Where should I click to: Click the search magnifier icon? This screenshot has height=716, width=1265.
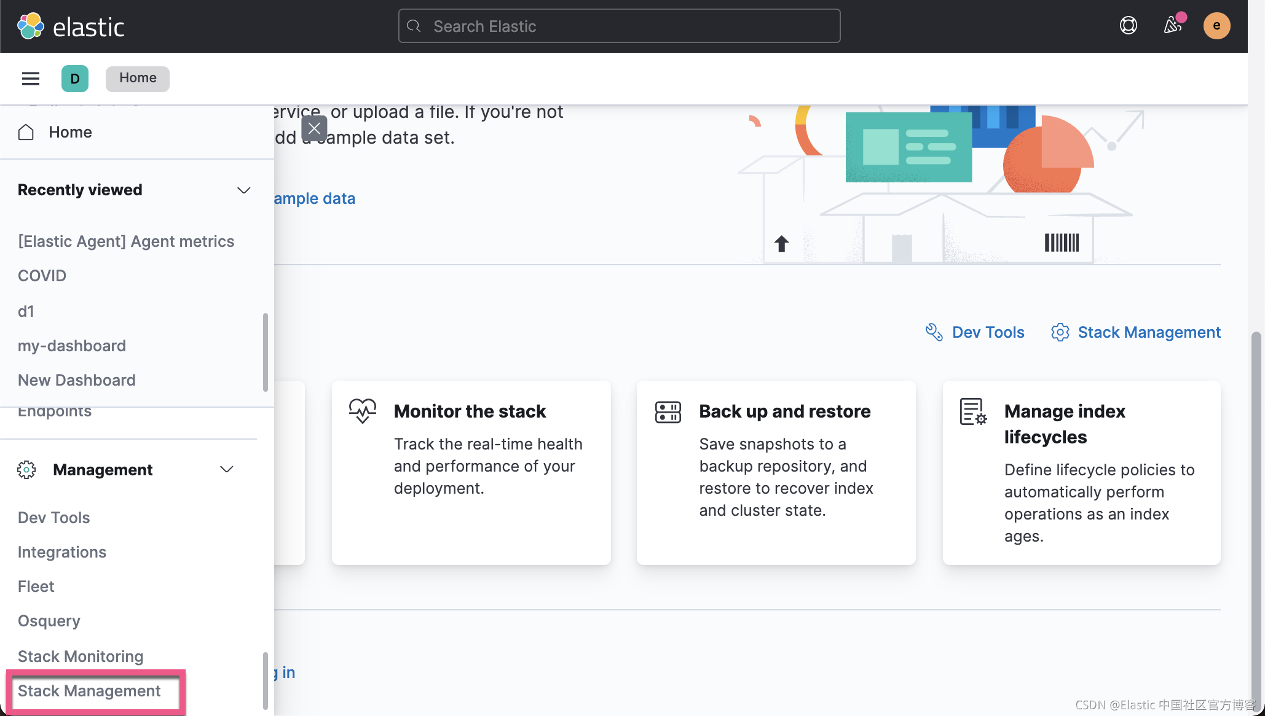[414, 26]
